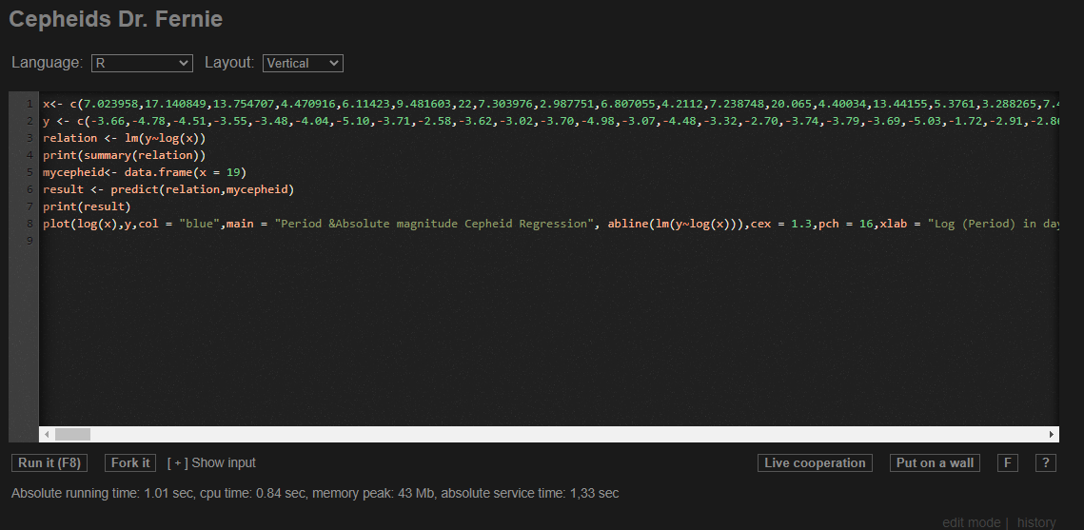Place cursor in 'relation <- lm(y~log(x))' line
Screen dimensions: 1084x530
coord(125,138)
